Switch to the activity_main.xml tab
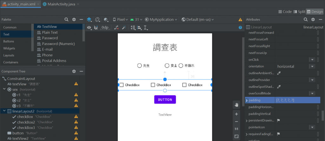The height and width of the screenshot is (141, 325). pyautogui.click(x=21, y=4)
